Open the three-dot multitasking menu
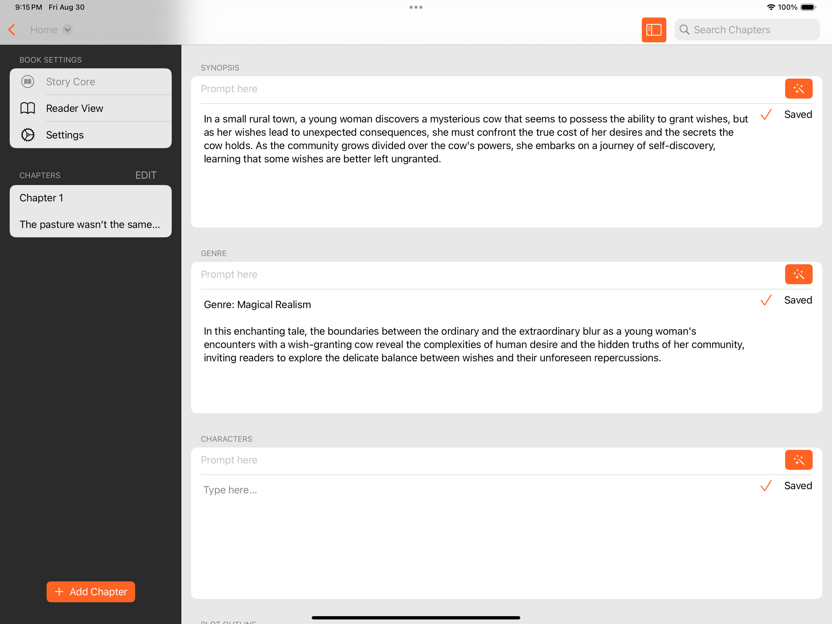The height and width of the screenshot is (624, 832). tap(416, 7)
